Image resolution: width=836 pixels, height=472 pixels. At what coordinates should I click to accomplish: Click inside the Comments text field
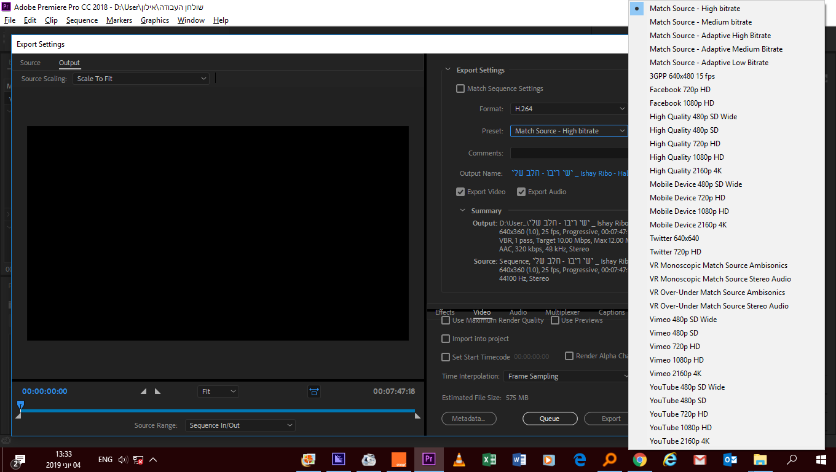coord(569,153)
